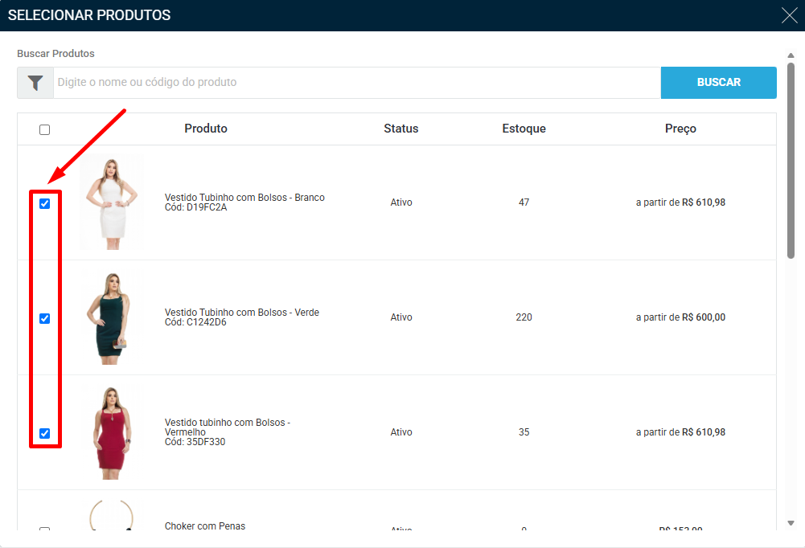Viewport: 805px width, 548px height.
Task: Click price a partir de R$ 600,00
Action: pos(680,317)
